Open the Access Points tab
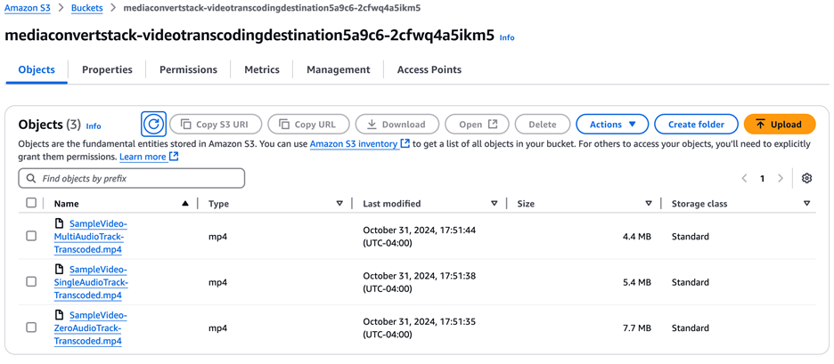This screenshot has height=364, width=834. (429, 69)
